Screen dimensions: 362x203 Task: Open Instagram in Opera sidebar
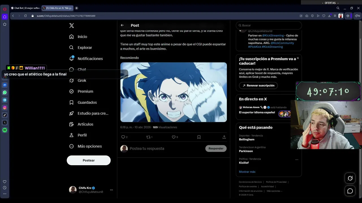click(x=5, y=107)
